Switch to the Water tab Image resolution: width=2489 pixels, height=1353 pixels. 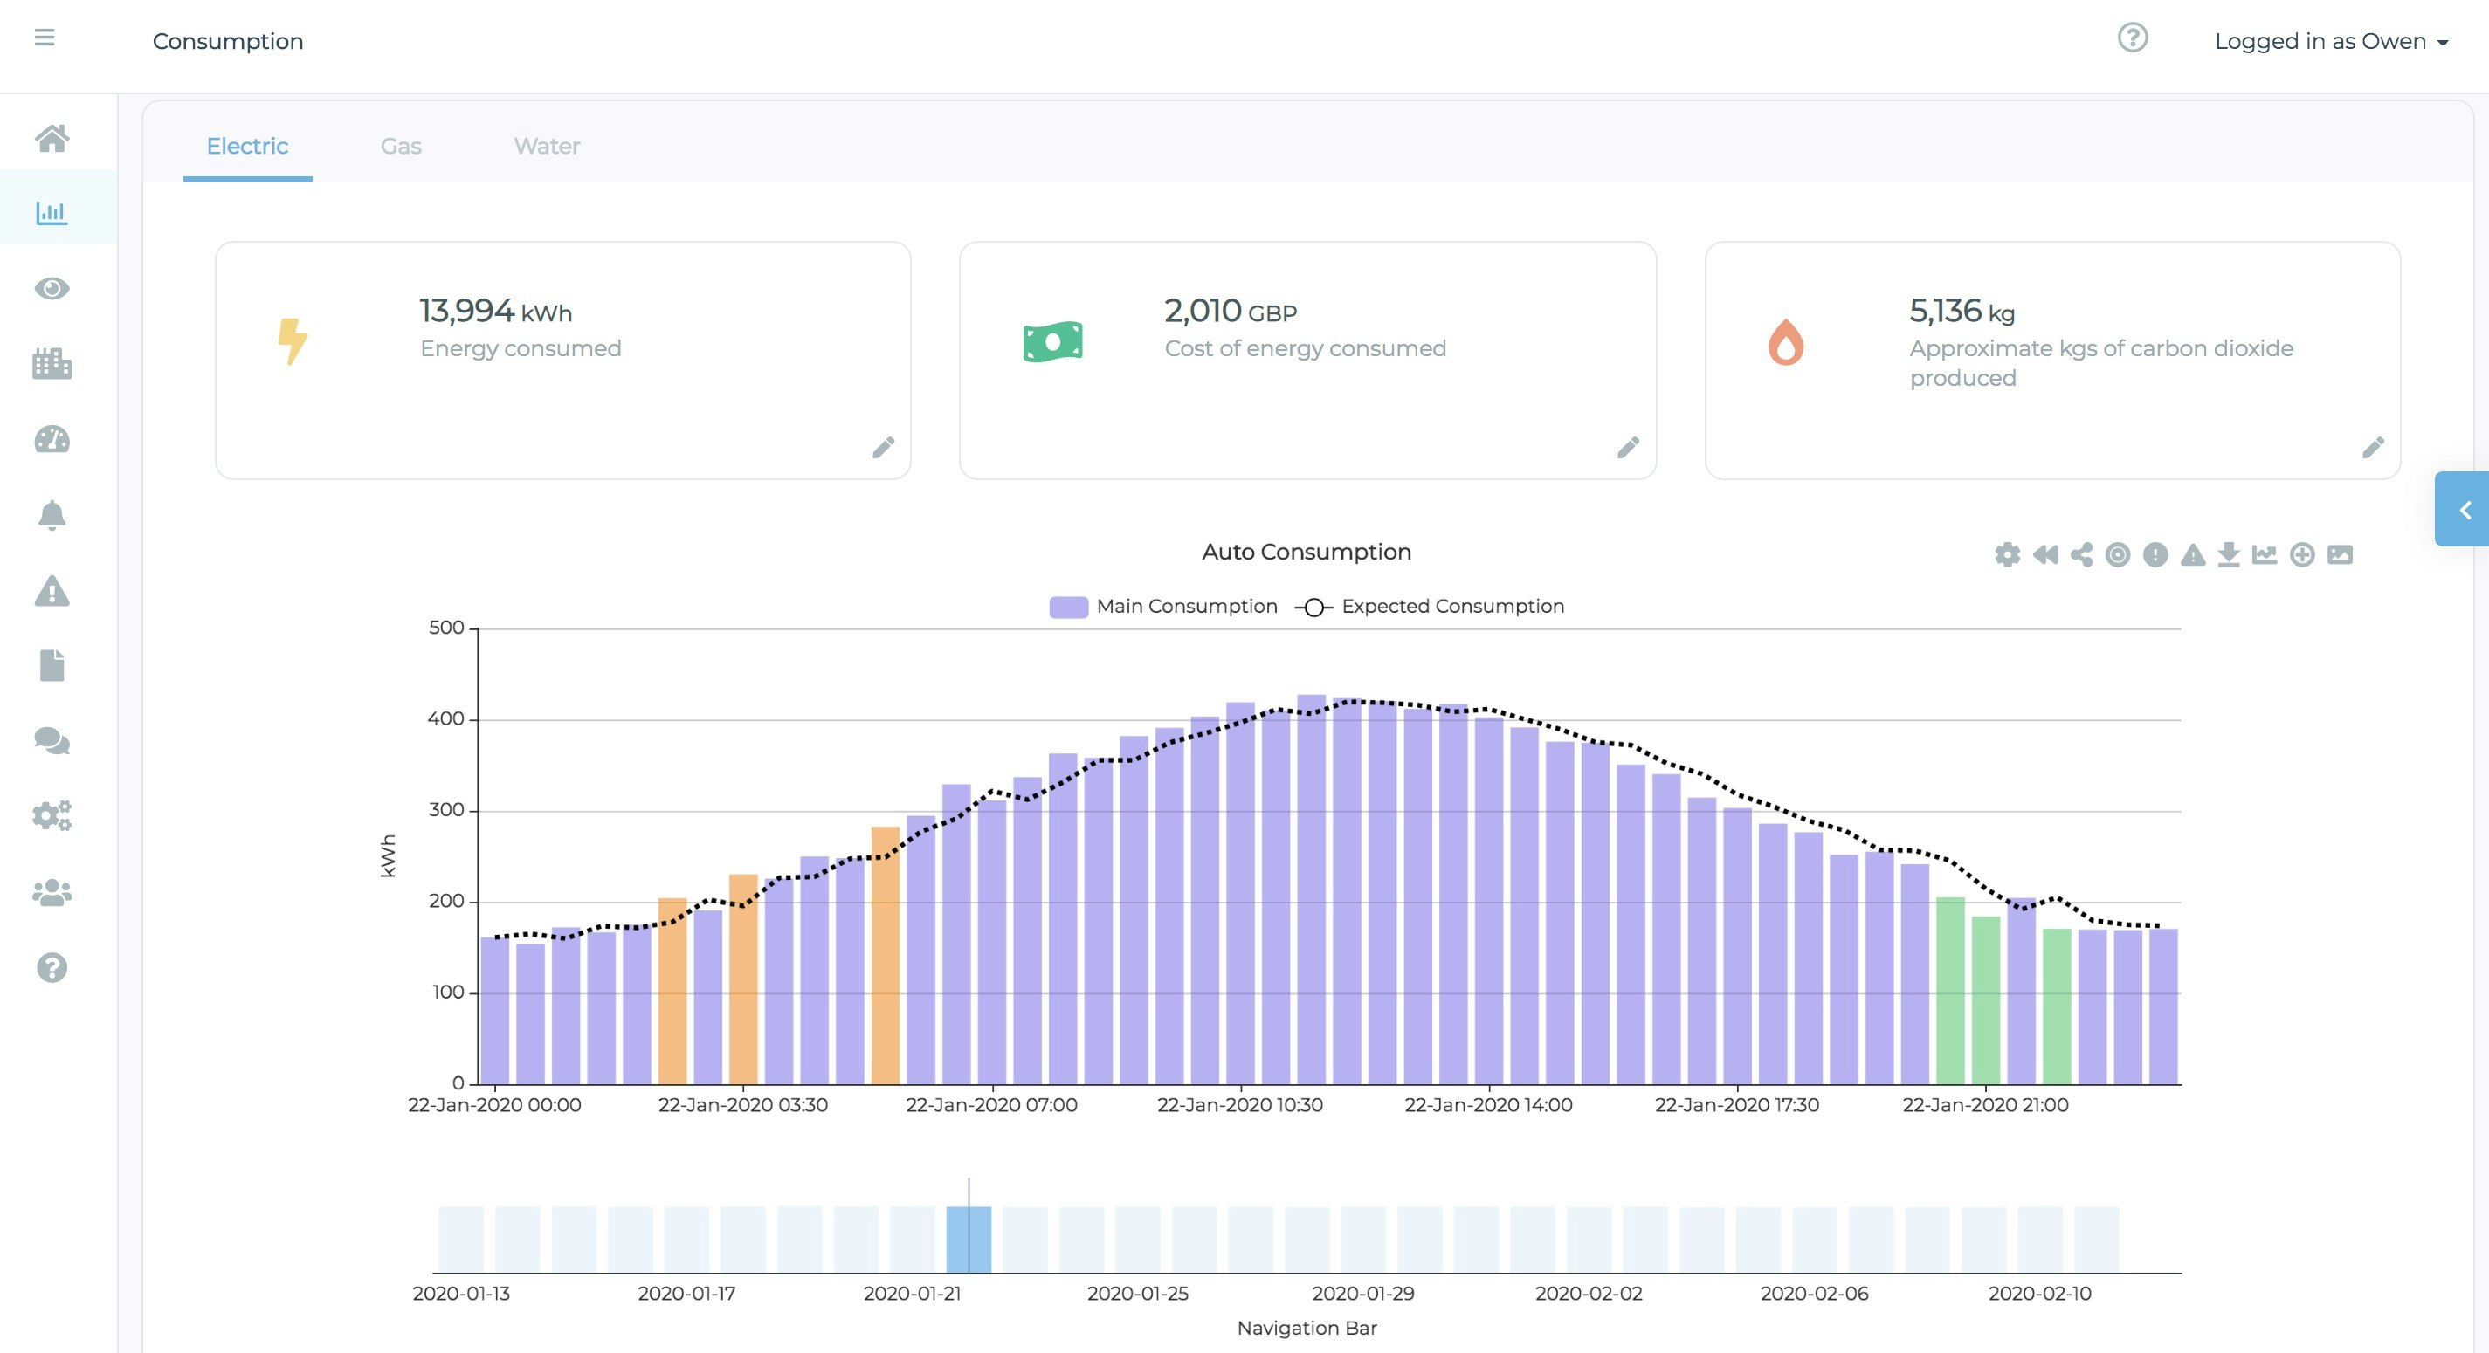pyautogui.click(x=547, y=146)
